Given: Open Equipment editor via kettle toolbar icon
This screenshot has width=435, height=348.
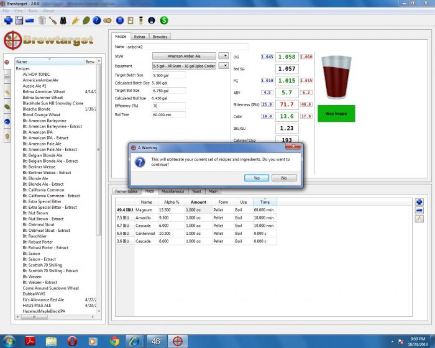Looking at the screenshot, I should (42, 21).
